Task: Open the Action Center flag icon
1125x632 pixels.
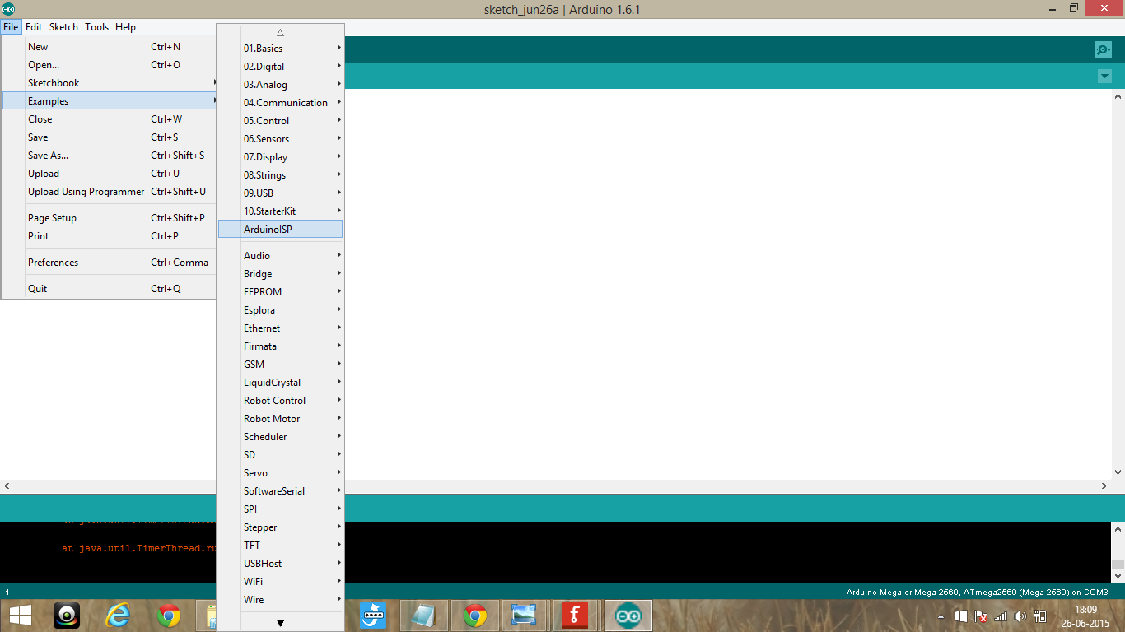Action: (980, 616)
